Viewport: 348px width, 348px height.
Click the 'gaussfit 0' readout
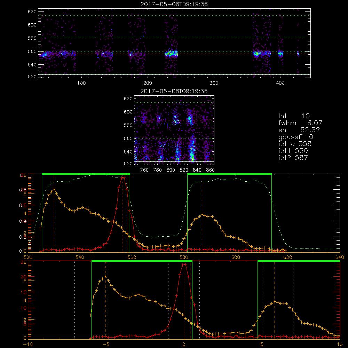(x=296, y=137)
